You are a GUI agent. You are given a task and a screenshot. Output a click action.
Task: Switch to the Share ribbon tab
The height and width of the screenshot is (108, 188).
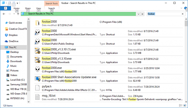tap(28, 8)
